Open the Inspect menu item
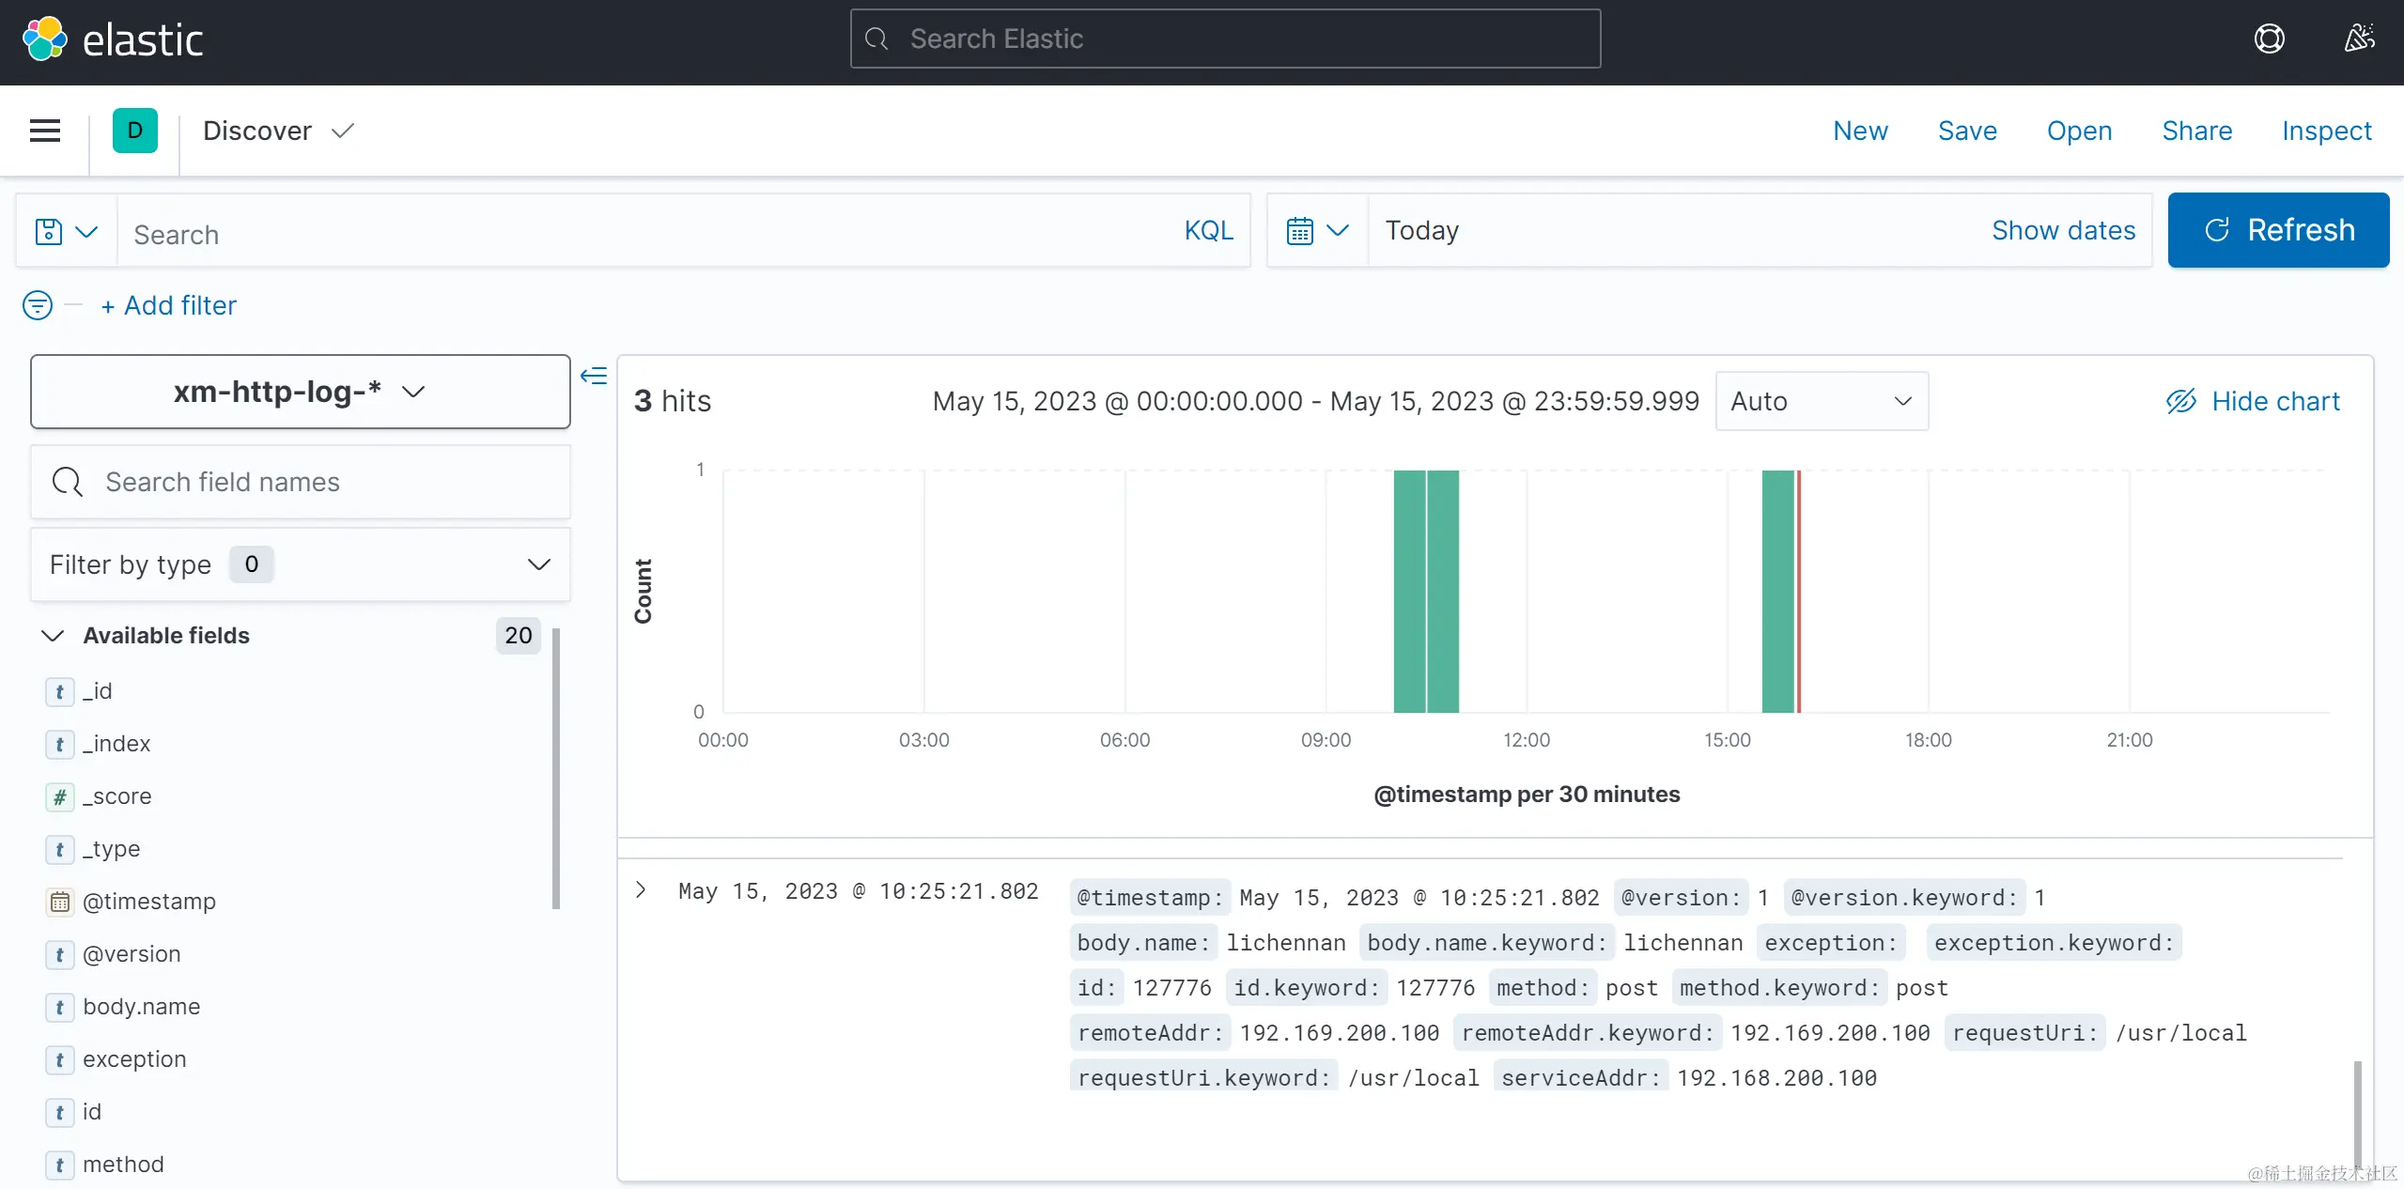 pyautogui.click(x=2326, y=131)
